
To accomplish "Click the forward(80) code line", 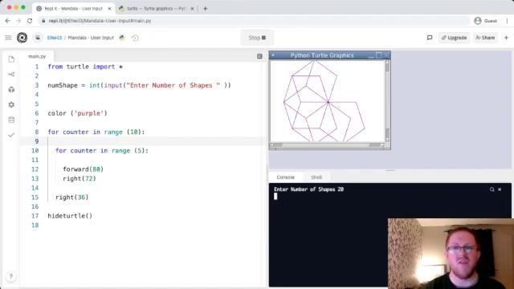I will pos(83,169).
